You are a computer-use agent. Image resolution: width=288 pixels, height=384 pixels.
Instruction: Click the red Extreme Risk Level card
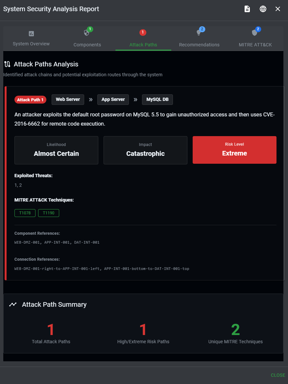click(x=234, y=150)
